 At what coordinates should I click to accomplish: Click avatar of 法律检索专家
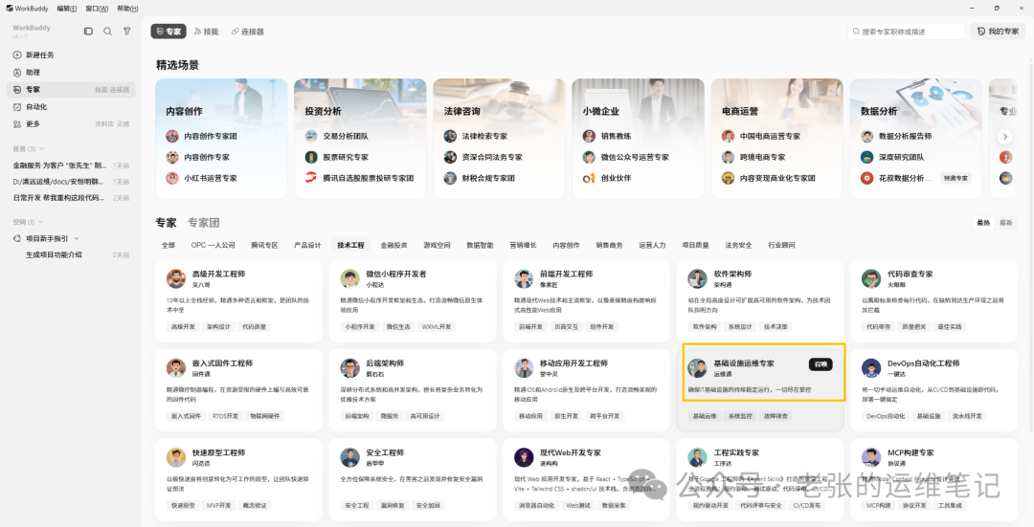[450, 137]
